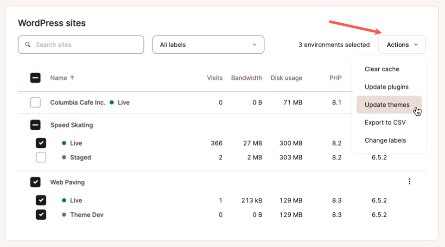This screenshot has height=247, width=445.
Task: Click the Name column sort arrow
Action: point(72,78)
